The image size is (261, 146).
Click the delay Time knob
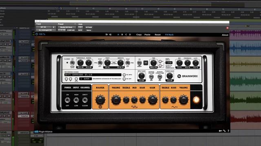(153, 63)
